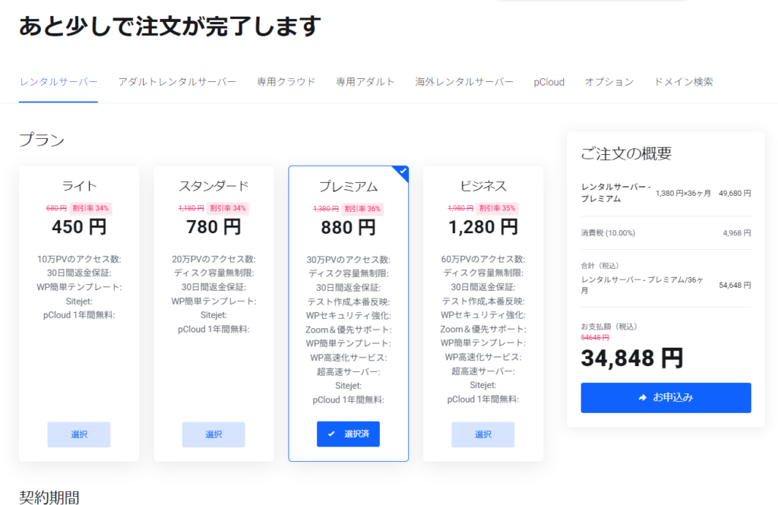The height and width of the screenshot is (505, 778).
Task: Open the 専用クラウド tab
Action: [x=286, y=82]
